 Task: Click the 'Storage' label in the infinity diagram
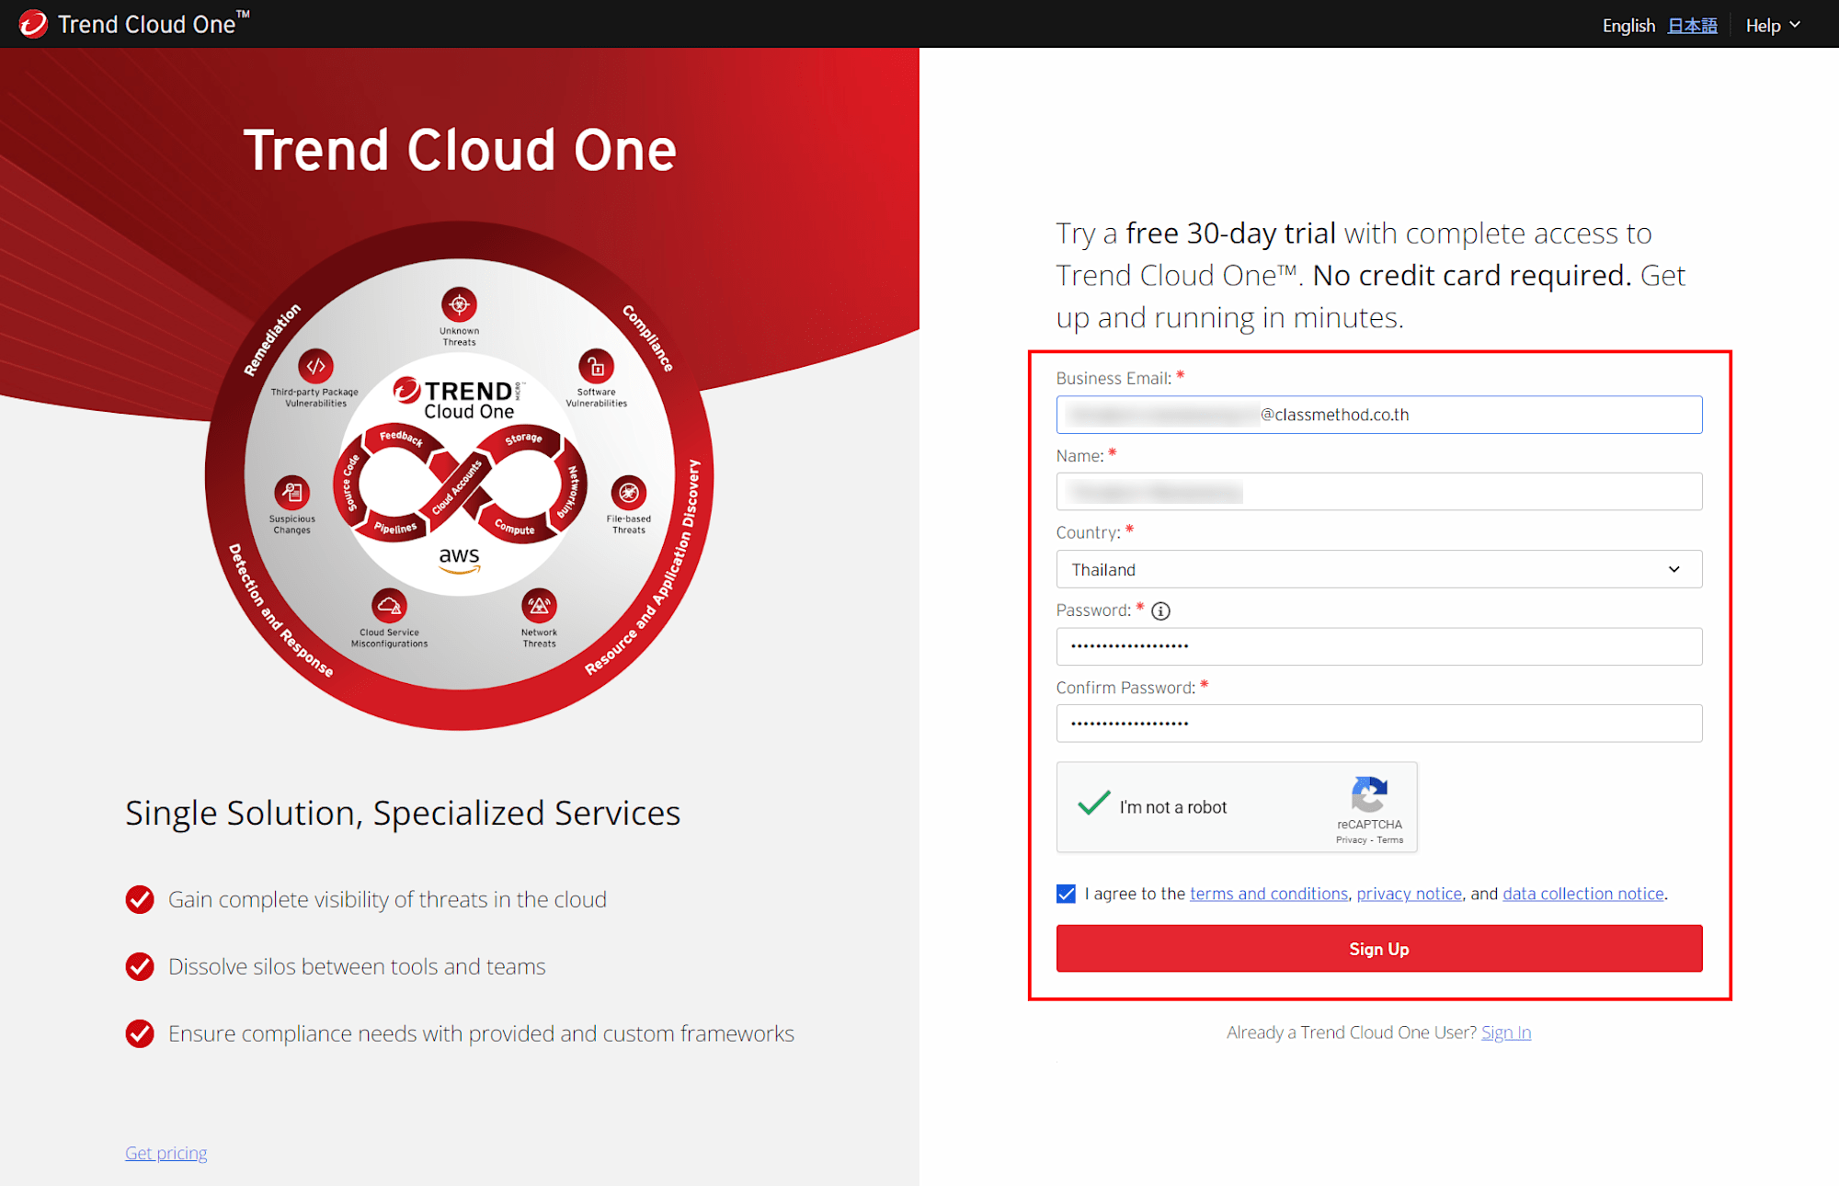pos(523,439)
